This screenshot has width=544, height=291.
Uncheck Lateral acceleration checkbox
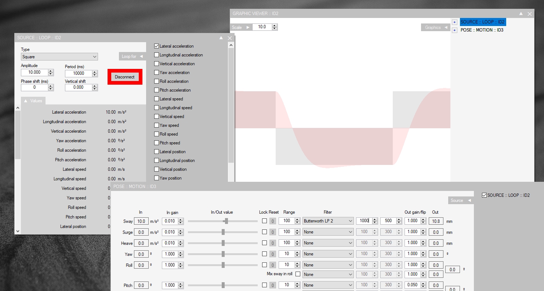(x=157, y=46)
